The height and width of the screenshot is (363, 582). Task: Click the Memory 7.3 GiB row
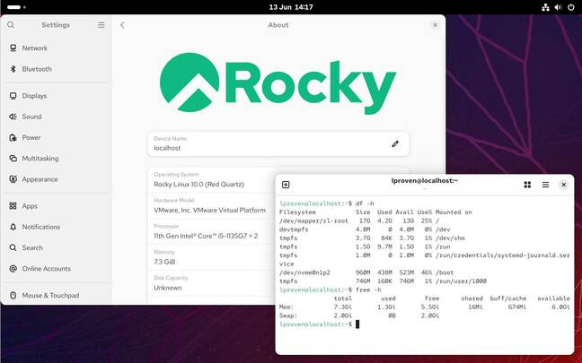tap(212, 257)
